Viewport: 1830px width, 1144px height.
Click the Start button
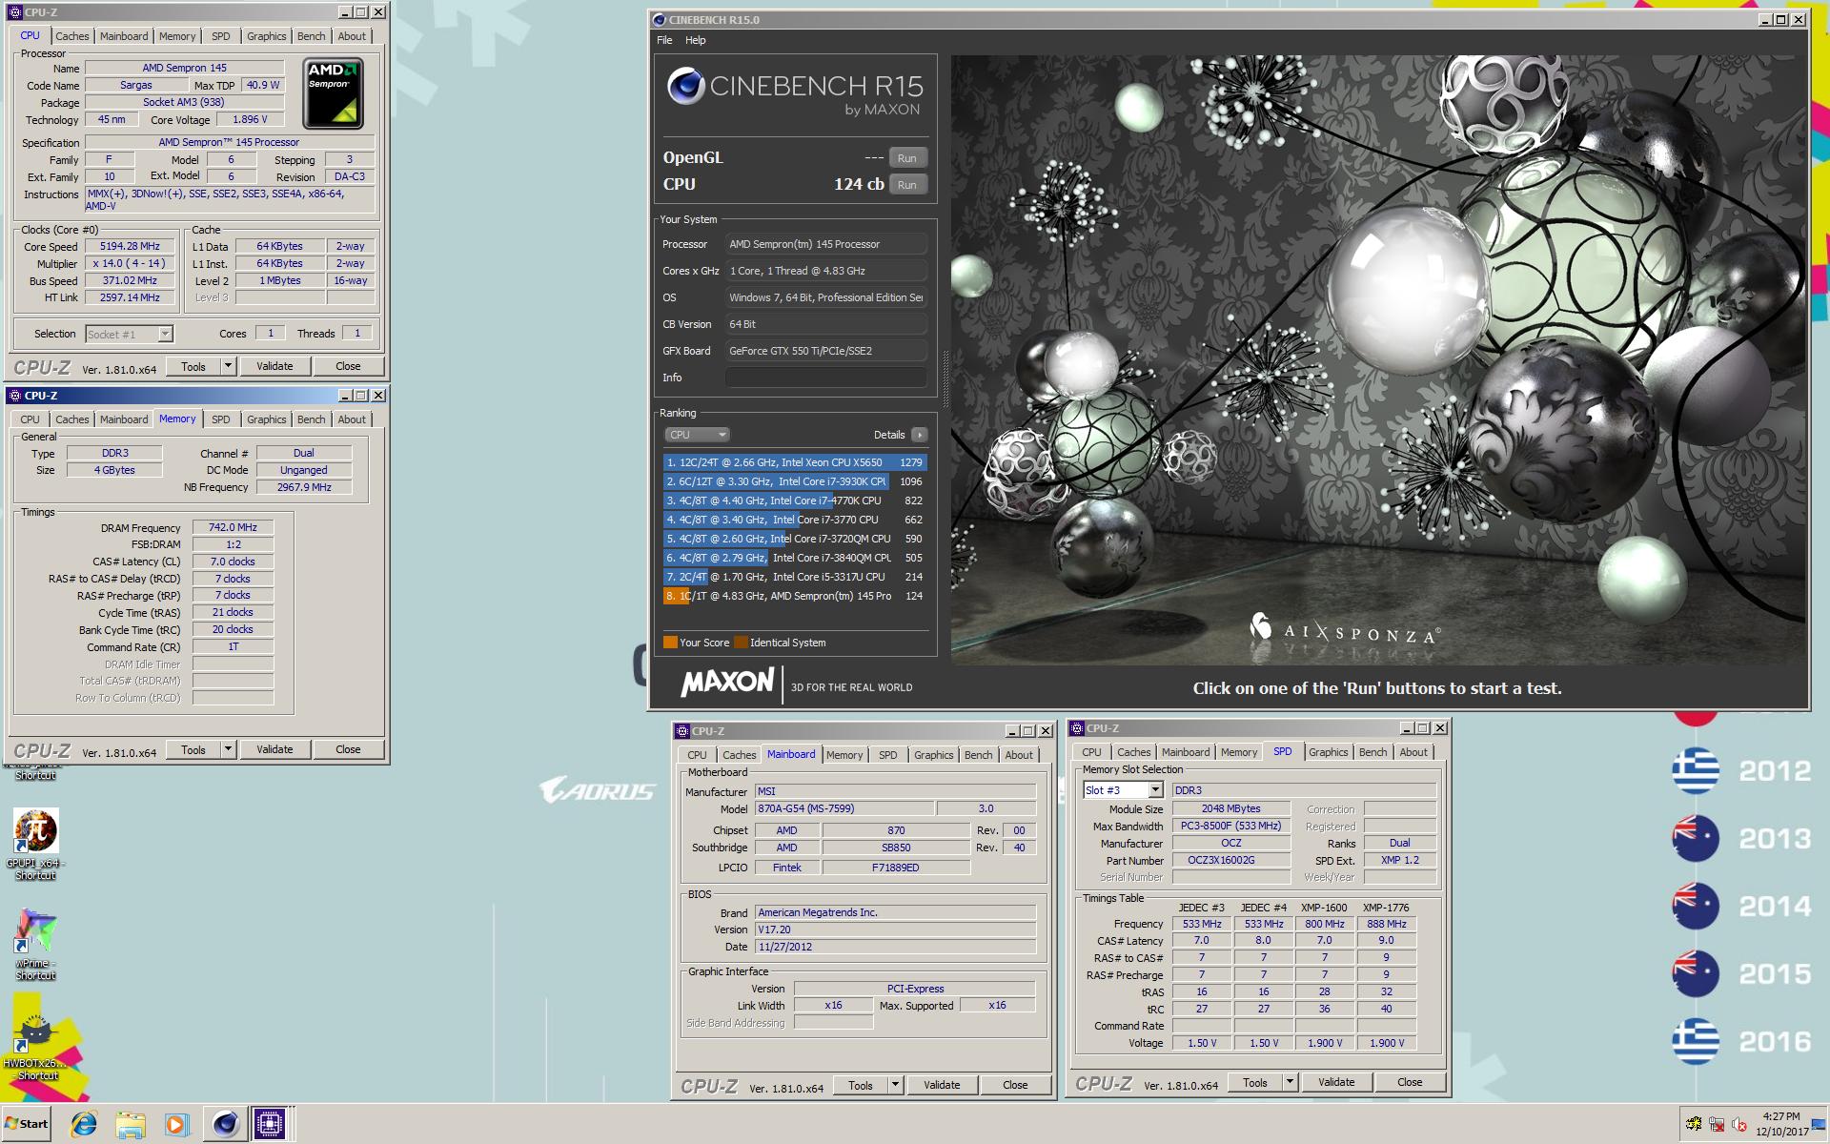(27, 1124)
